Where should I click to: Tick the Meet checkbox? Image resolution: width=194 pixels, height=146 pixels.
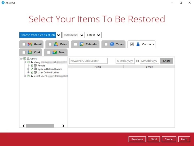(x=49, y=52)
